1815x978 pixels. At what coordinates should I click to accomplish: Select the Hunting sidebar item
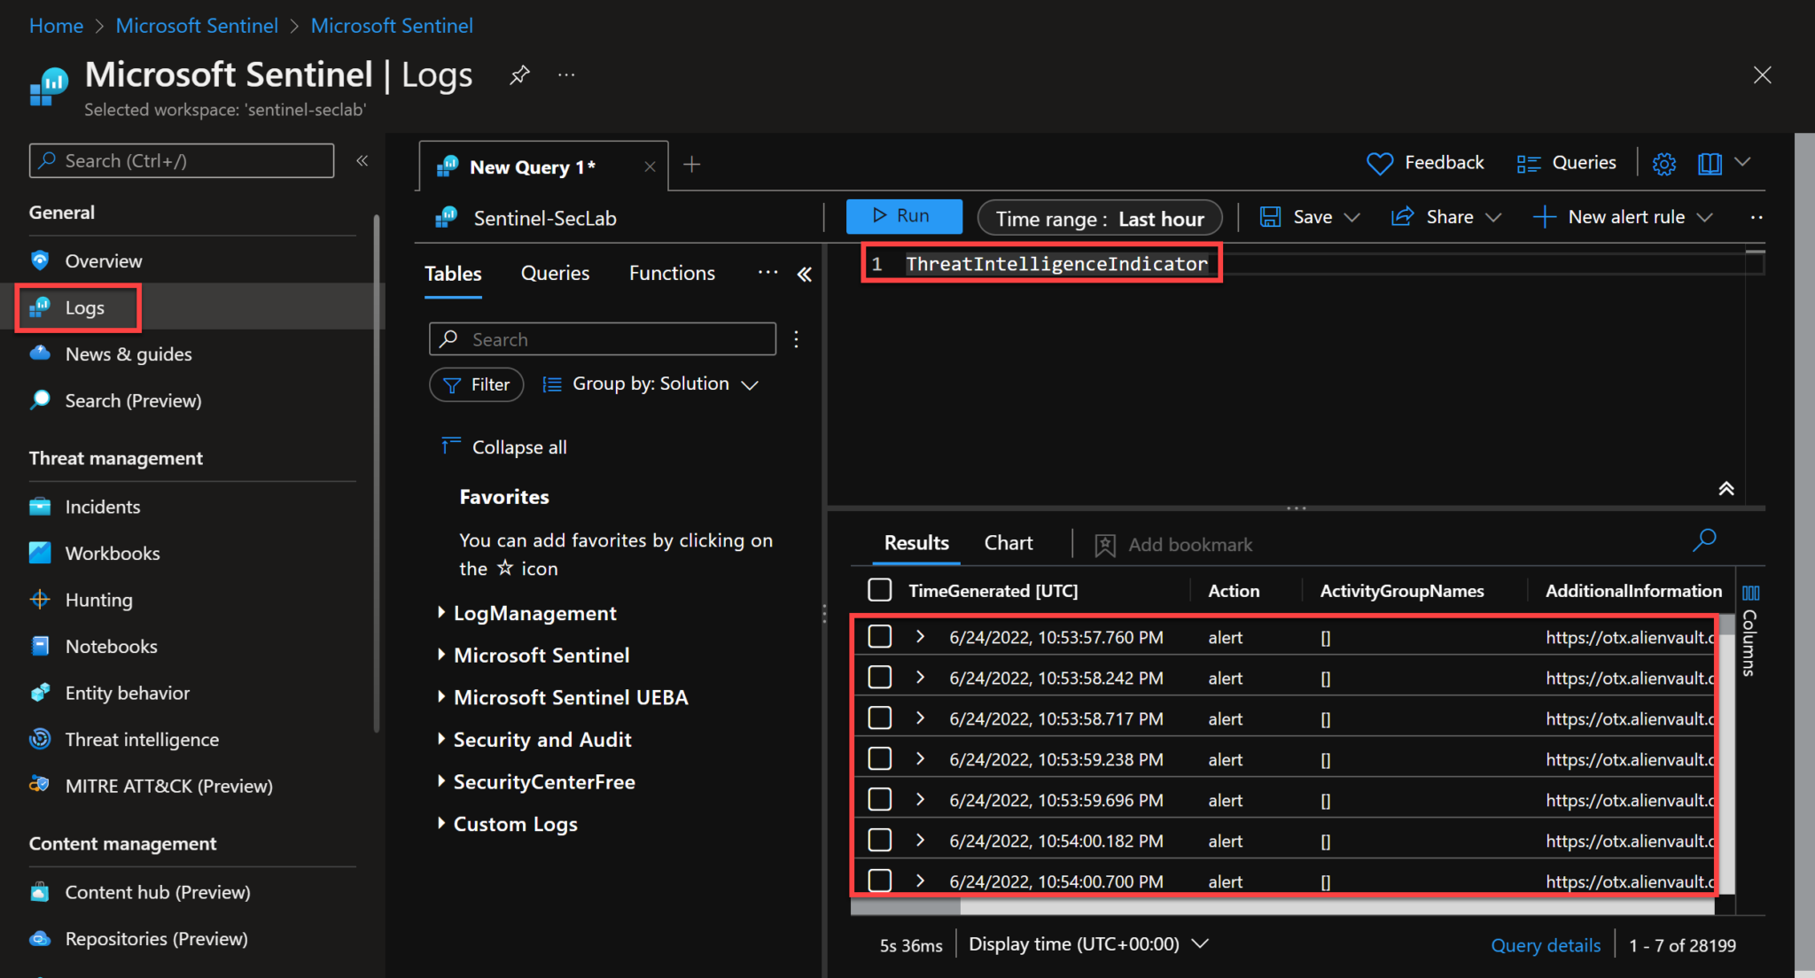coord(98,599)
